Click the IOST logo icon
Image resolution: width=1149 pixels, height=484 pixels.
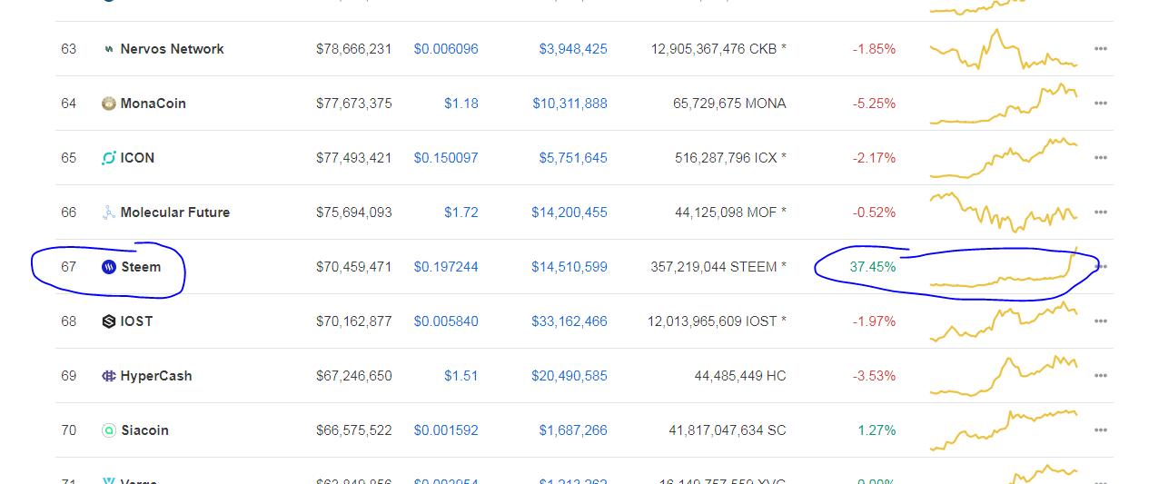pos(109,321)
